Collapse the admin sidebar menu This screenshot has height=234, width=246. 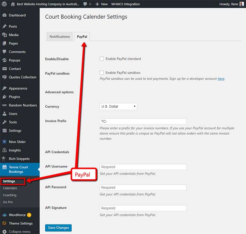pyautogui.click(x=17, y=232)
